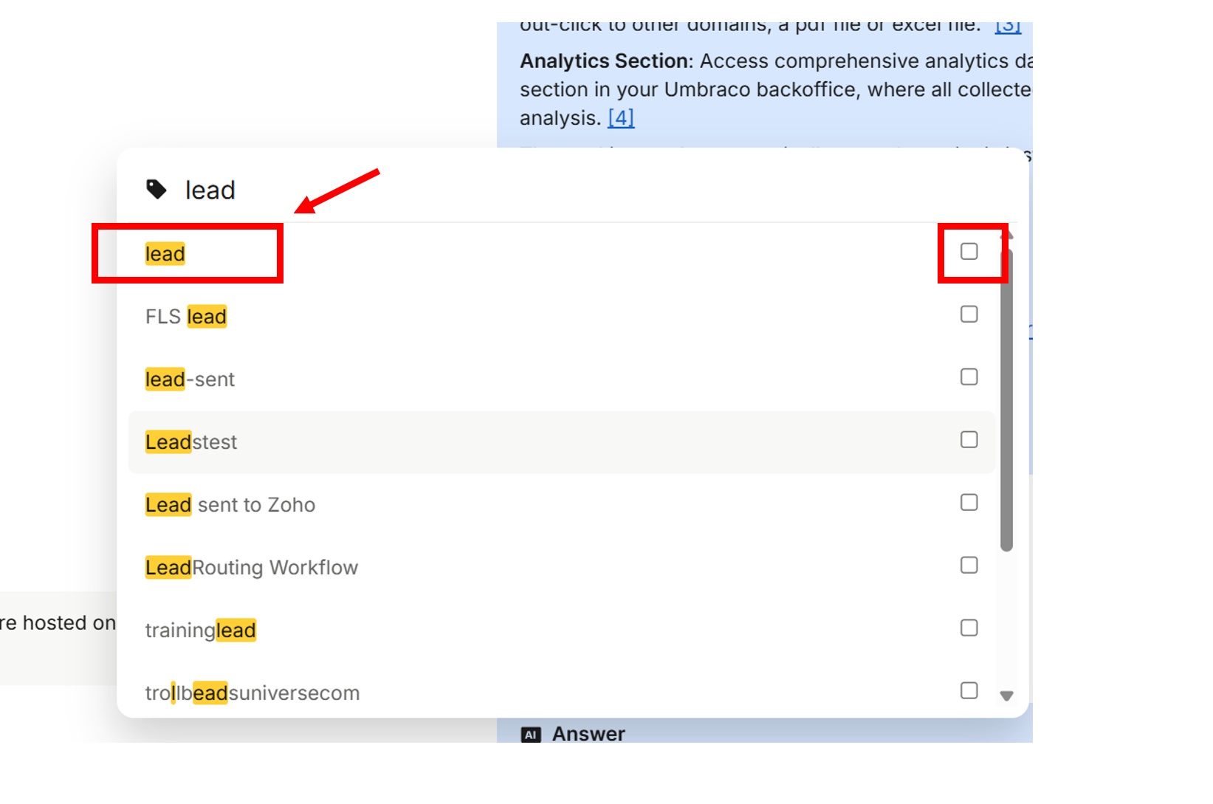The image size is (1213, 804).
Task: Choose the FLS lead tag entry
Action: click(186, 317)
